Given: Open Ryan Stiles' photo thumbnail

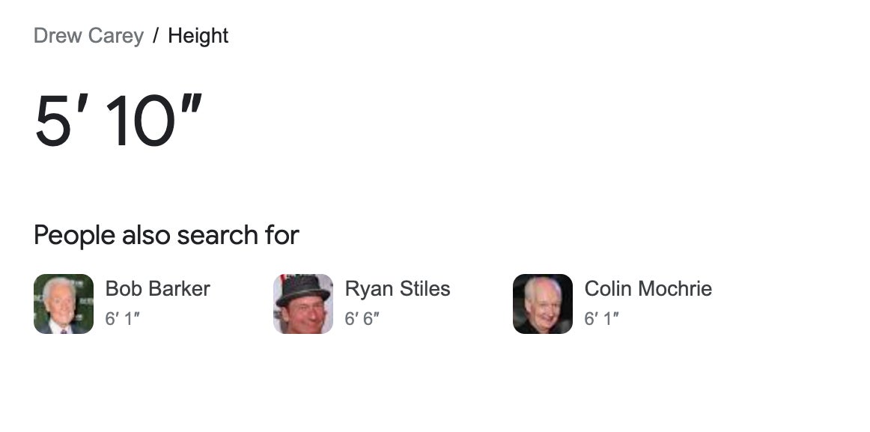Looking at the screenshot, I should pyautogui.click(x=303, y=304).
